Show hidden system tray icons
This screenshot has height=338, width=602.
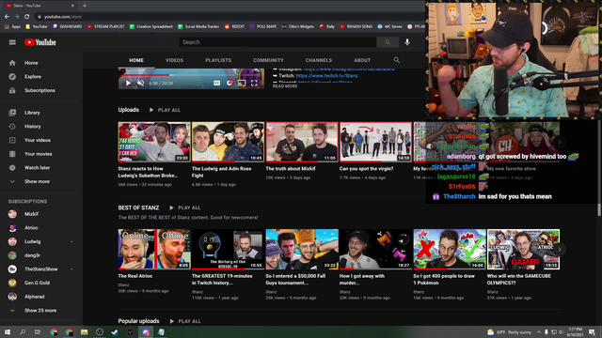pos(538,332)
